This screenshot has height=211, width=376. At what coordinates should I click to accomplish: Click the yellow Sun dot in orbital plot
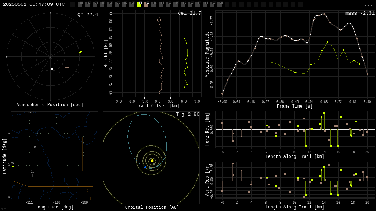152,160
